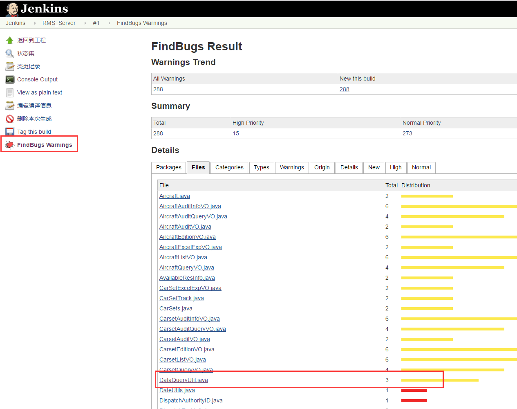Viewport: 517px width, 409px height.
Task: Switch to the Packages tab
Action: pos(169,167)
